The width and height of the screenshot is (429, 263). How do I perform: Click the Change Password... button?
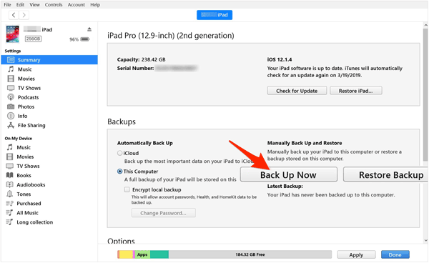tap(163, 213)
